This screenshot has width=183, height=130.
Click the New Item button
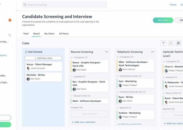163,20
